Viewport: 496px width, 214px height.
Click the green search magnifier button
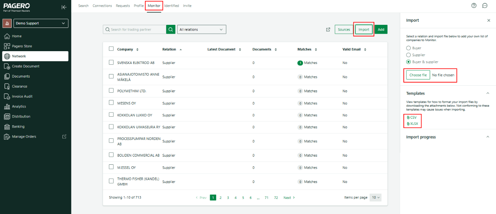(x=171, y=29)
